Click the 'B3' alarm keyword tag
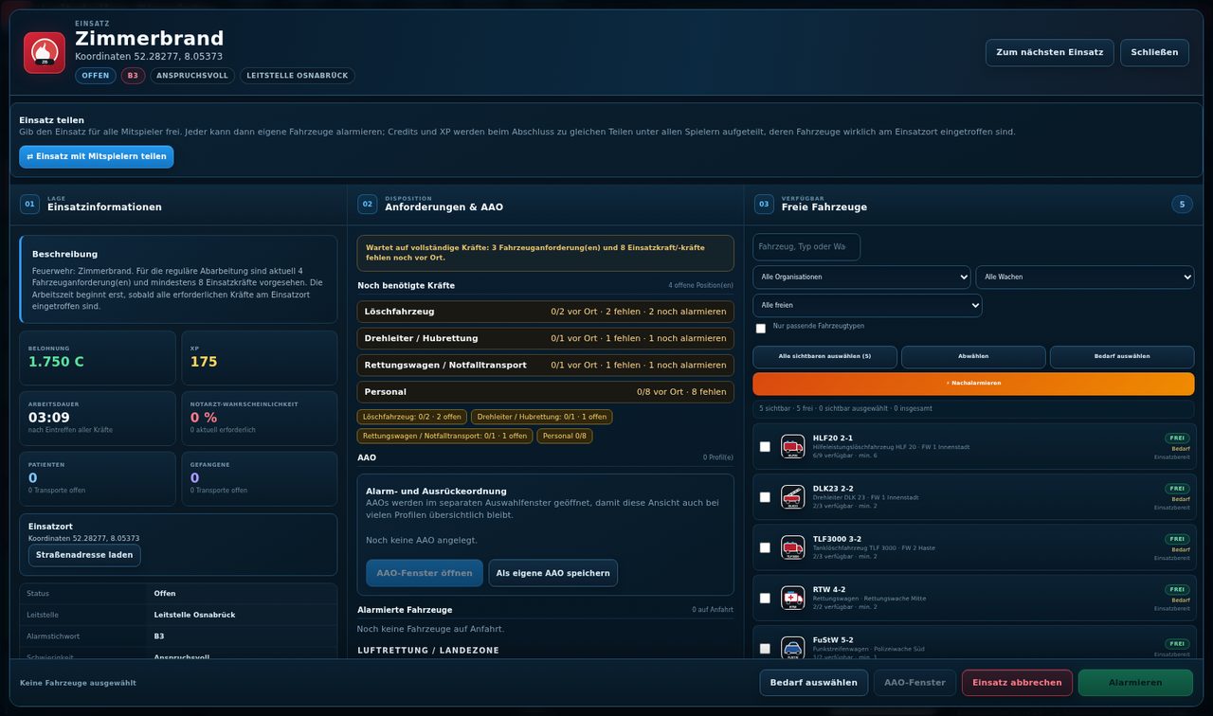Image resolution: width=1213 pixels, height=716 pixels. [x=133, y=76]
